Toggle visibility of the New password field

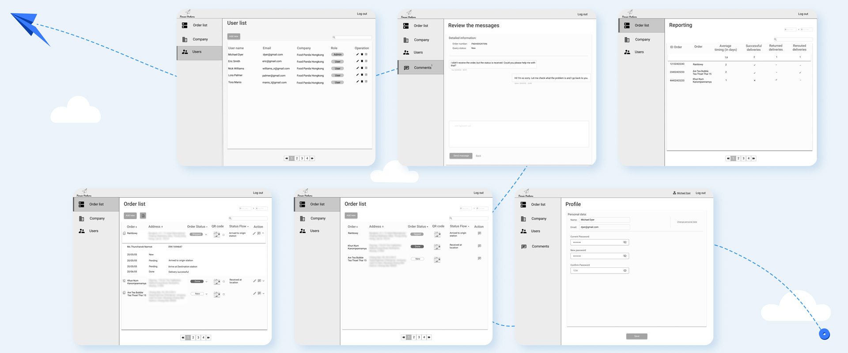(625, 256)
